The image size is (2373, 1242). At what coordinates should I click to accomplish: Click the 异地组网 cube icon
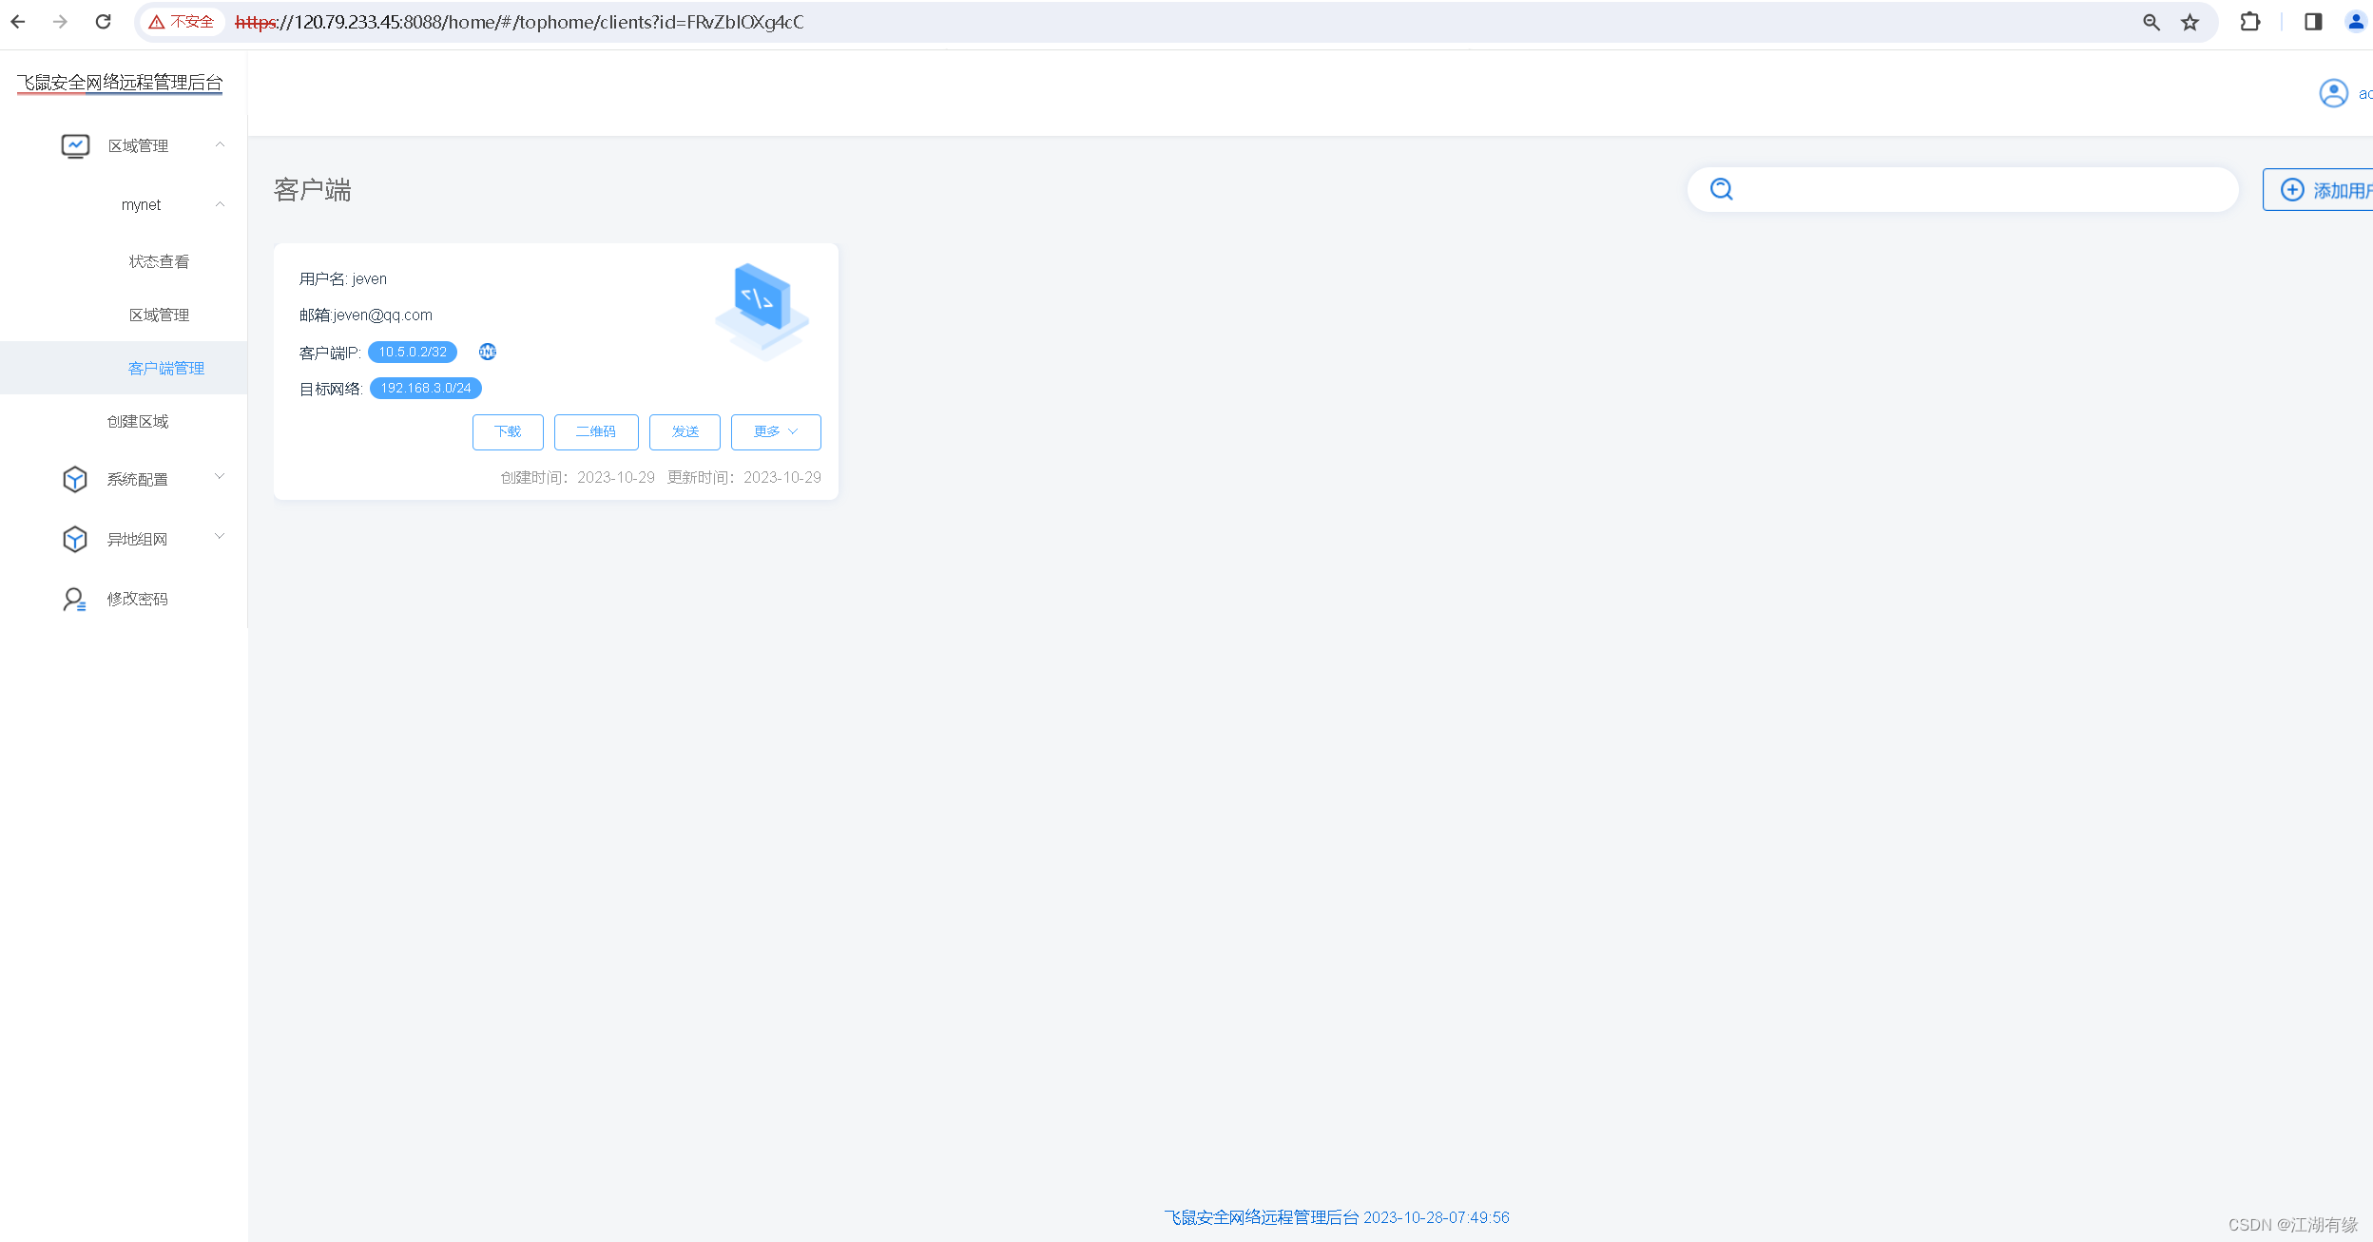pyautogui.click(x=75, y=539)
